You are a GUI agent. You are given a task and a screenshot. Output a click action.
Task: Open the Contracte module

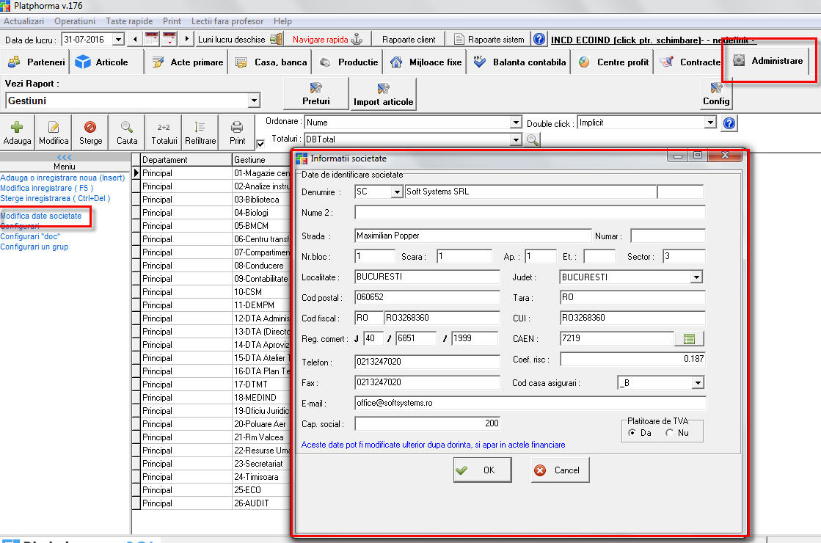pyautogui.click(x=690, y=62)
